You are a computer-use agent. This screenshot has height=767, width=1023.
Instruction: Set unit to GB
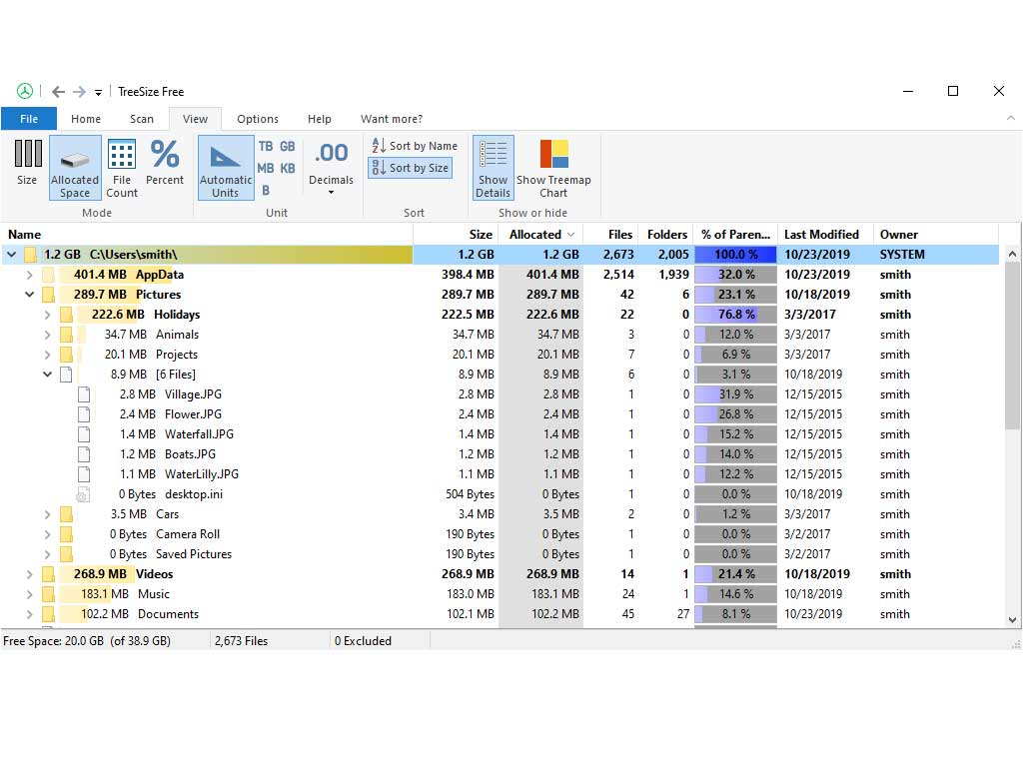tap(288, 147)
